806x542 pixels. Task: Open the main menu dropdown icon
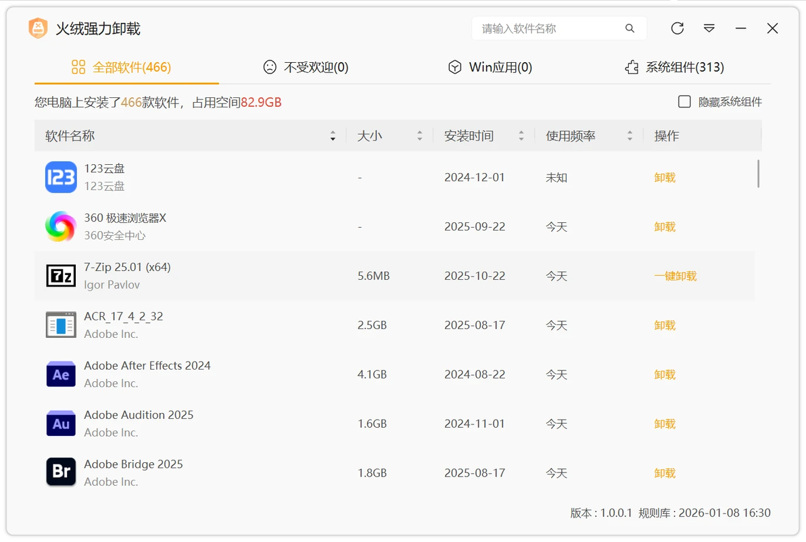click(709, 28)
